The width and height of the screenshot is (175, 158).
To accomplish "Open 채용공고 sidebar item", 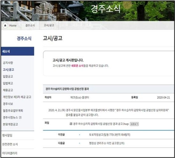I will coord(8,90).
